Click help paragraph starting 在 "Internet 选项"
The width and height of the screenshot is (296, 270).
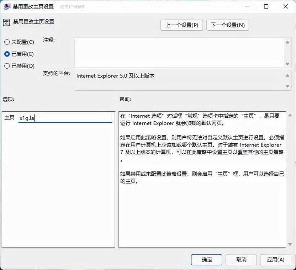tap(200, 119)
